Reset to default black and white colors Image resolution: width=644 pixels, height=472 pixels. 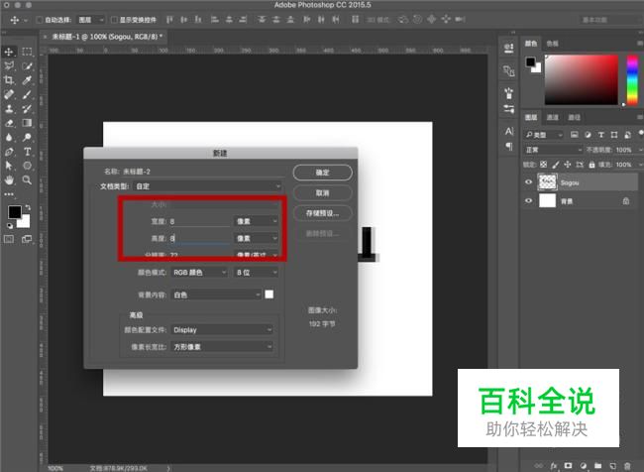click(10, 226)
